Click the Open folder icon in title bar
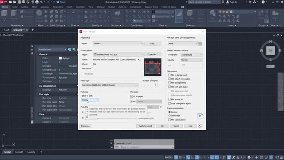Viewport: 284px width, 160px height. click(15, 2)
